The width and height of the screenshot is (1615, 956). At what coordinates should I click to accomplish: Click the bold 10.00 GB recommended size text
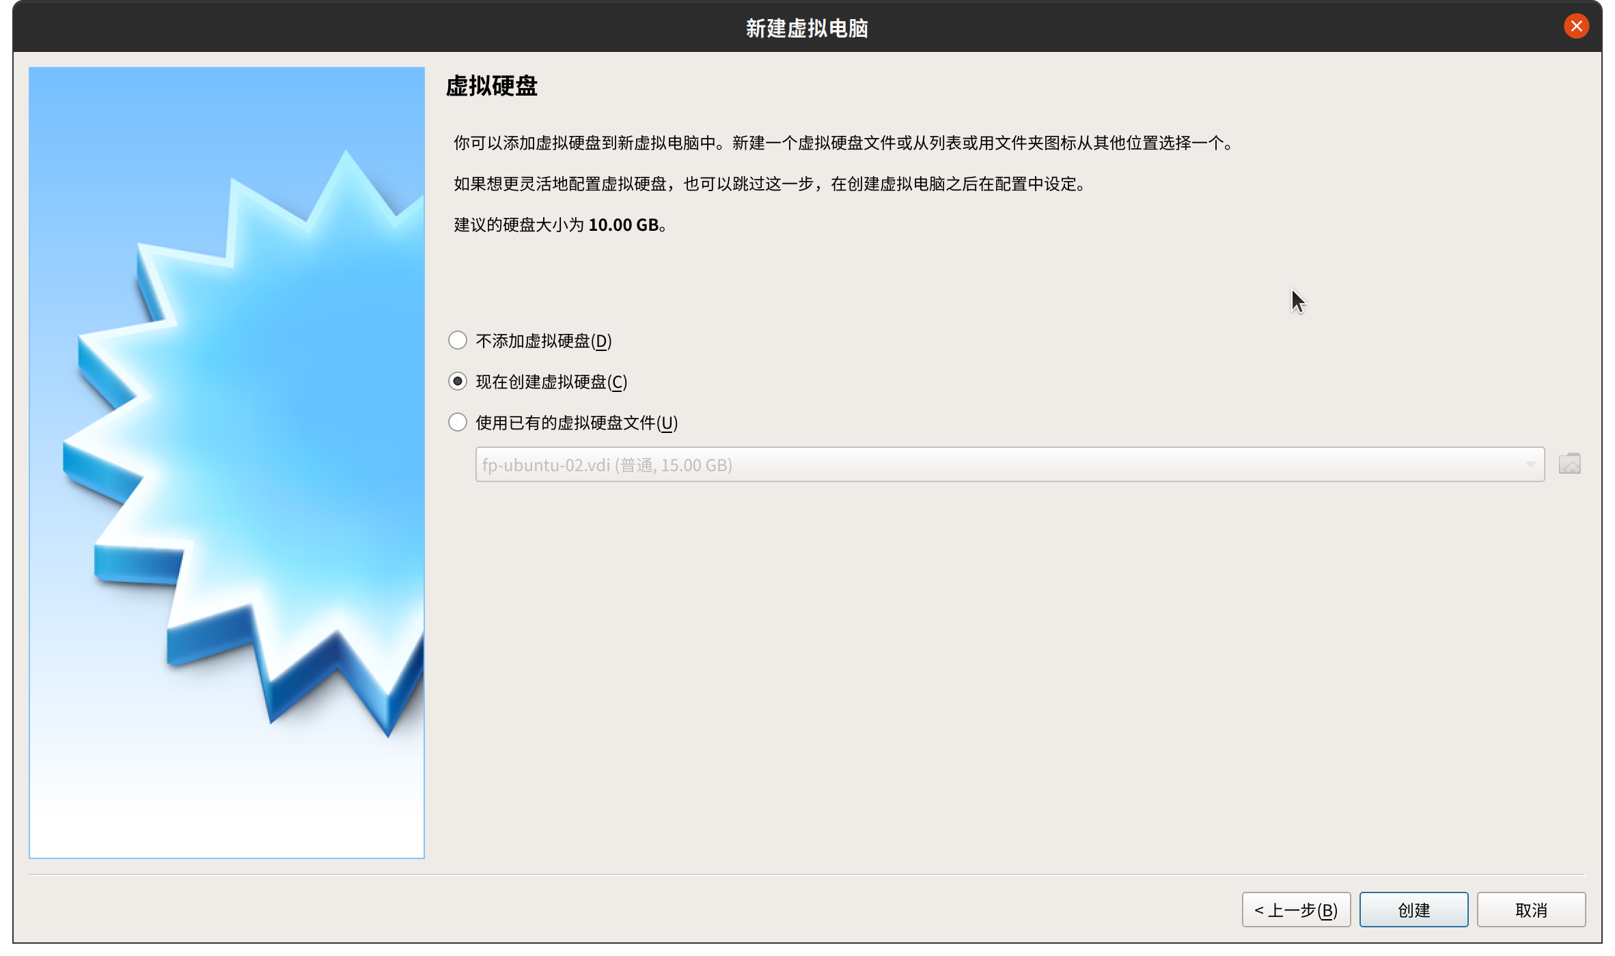click(623, 225)
